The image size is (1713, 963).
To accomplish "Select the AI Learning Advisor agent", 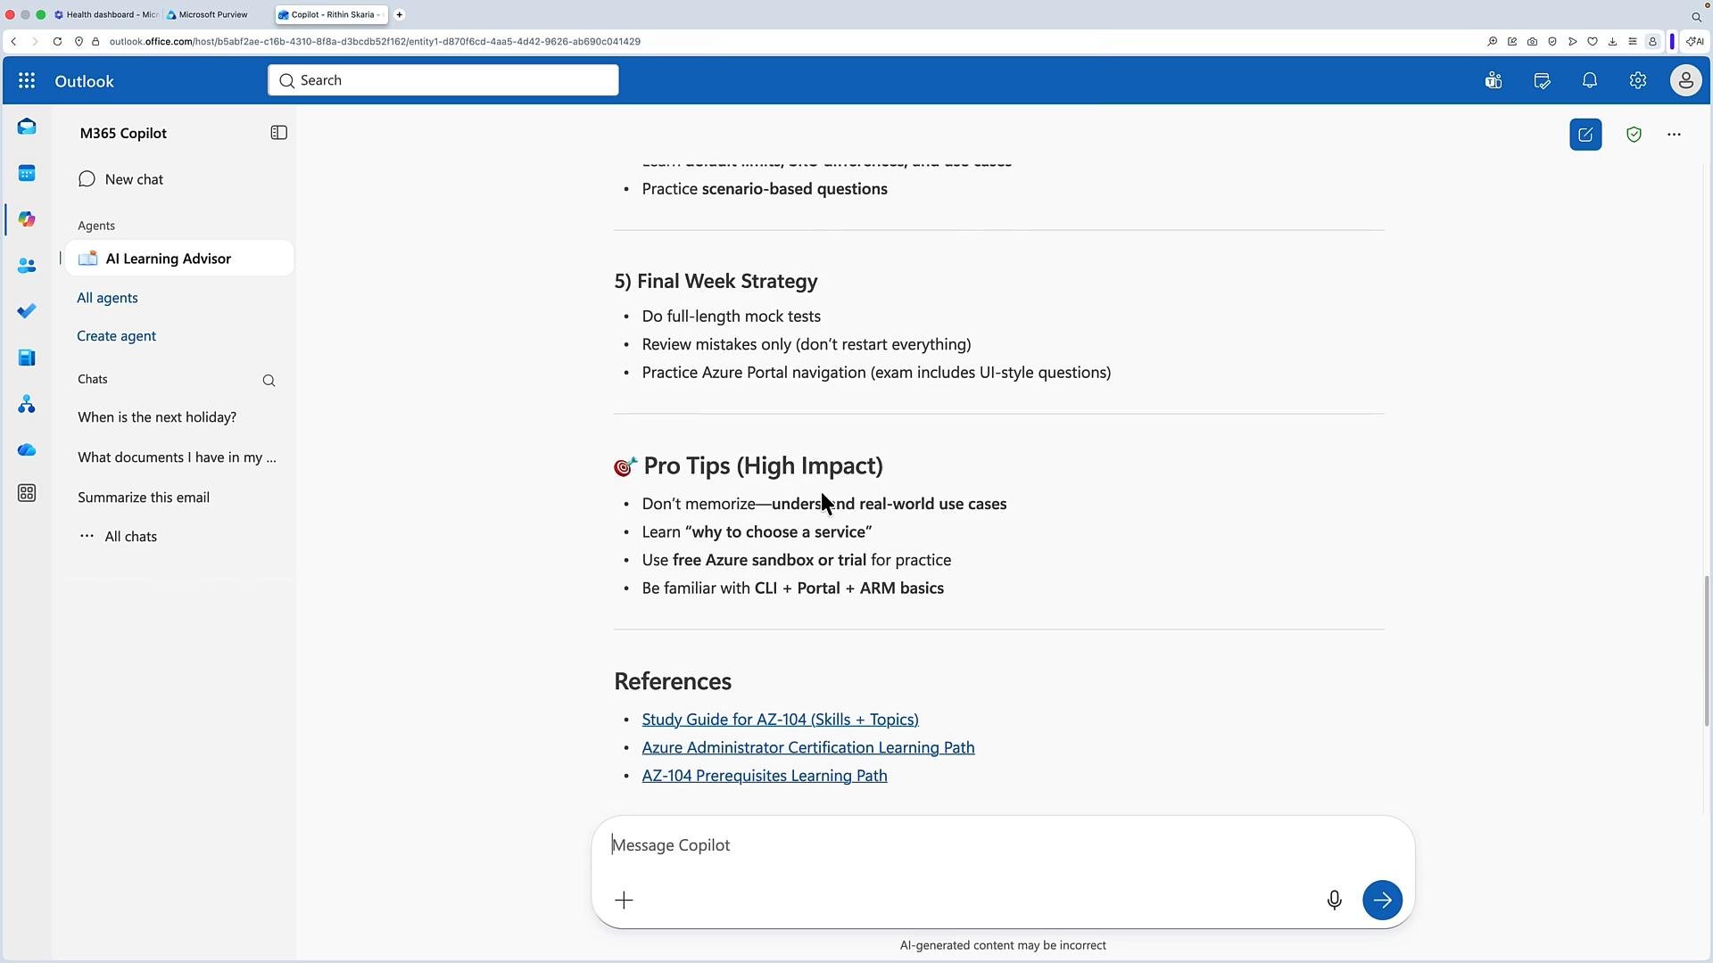I will click(179, 259).
